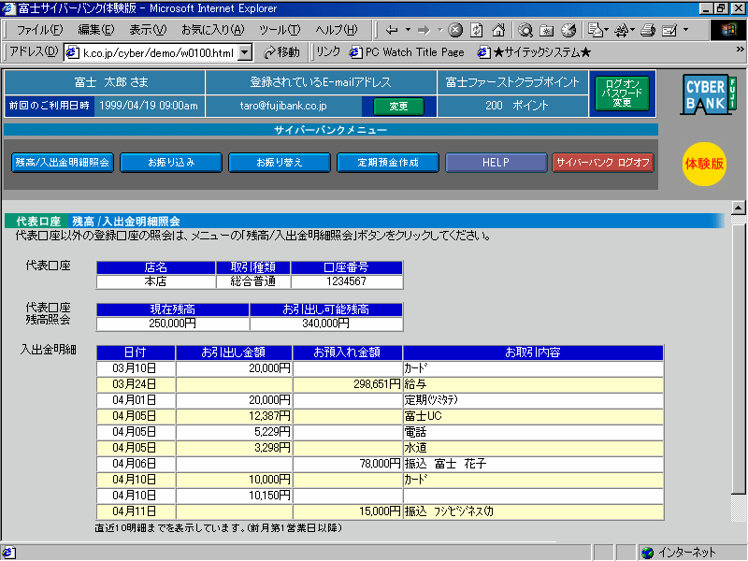Click the HELP button
Image resolution: width=748 pixels, height=561 pixels.
coord(496,163)
